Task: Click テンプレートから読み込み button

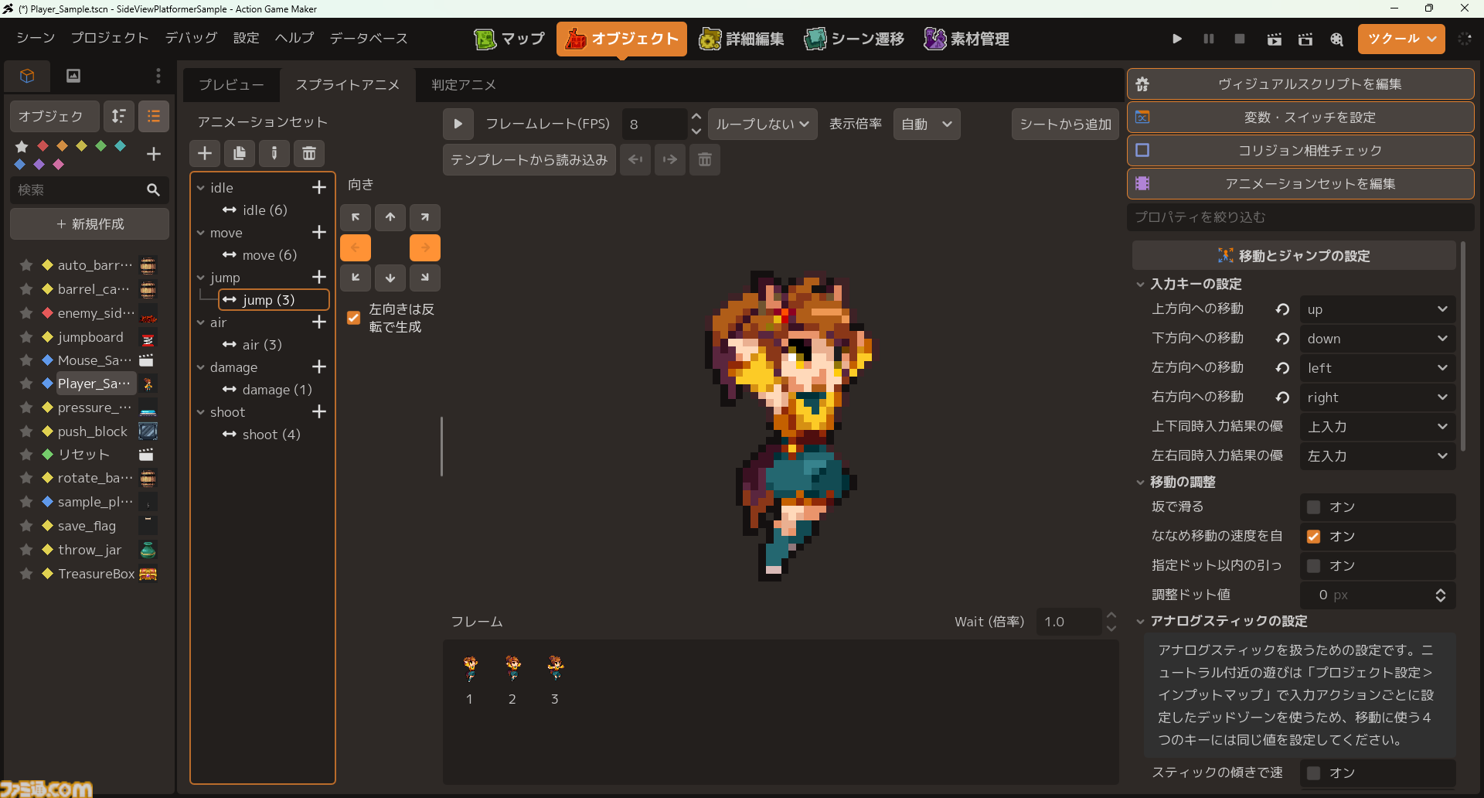Action: 529,159
